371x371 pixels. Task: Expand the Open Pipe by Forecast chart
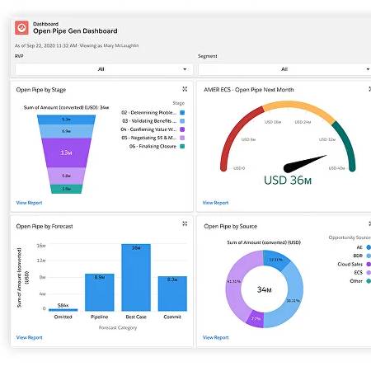[185, 223]
